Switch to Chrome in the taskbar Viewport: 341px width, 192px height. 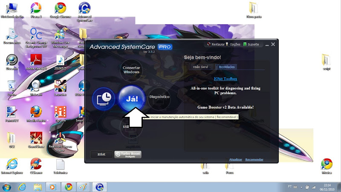69,187
